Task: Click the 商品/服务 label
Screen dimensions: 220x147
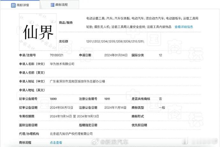Action: pos(66,23)
